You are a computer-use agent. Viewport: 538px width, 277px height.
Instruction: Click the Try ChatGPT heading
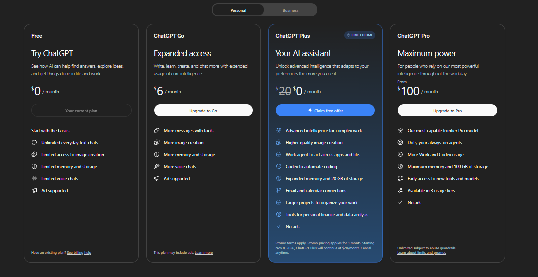coord(52,53)
